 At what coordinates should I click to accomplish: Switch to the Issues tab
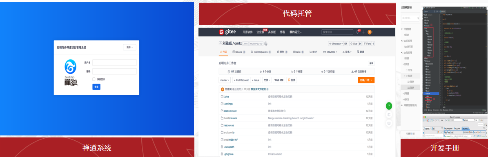(x=239, y=52)
